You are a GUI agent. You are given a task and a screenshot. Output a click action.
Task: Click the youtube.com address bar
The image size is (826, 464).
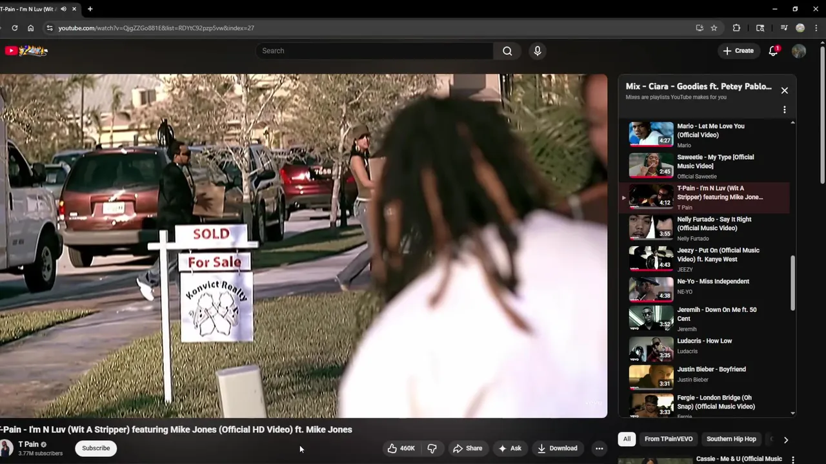(x=368, y=28)
